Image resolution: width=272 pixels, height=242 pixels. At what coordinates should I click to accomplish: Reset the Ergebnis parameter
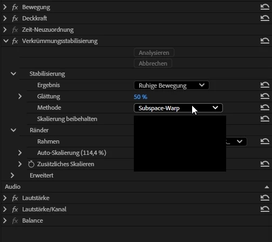265,85
